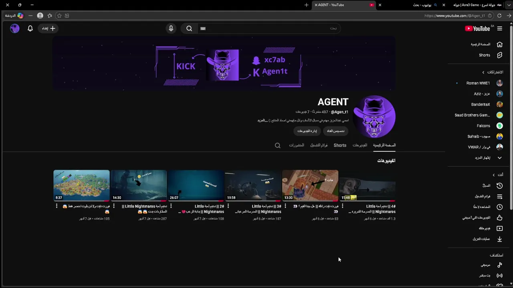The image size is (513, 288).
Task: Open account avatar menu top-left
Action: [x=15, y=28]
